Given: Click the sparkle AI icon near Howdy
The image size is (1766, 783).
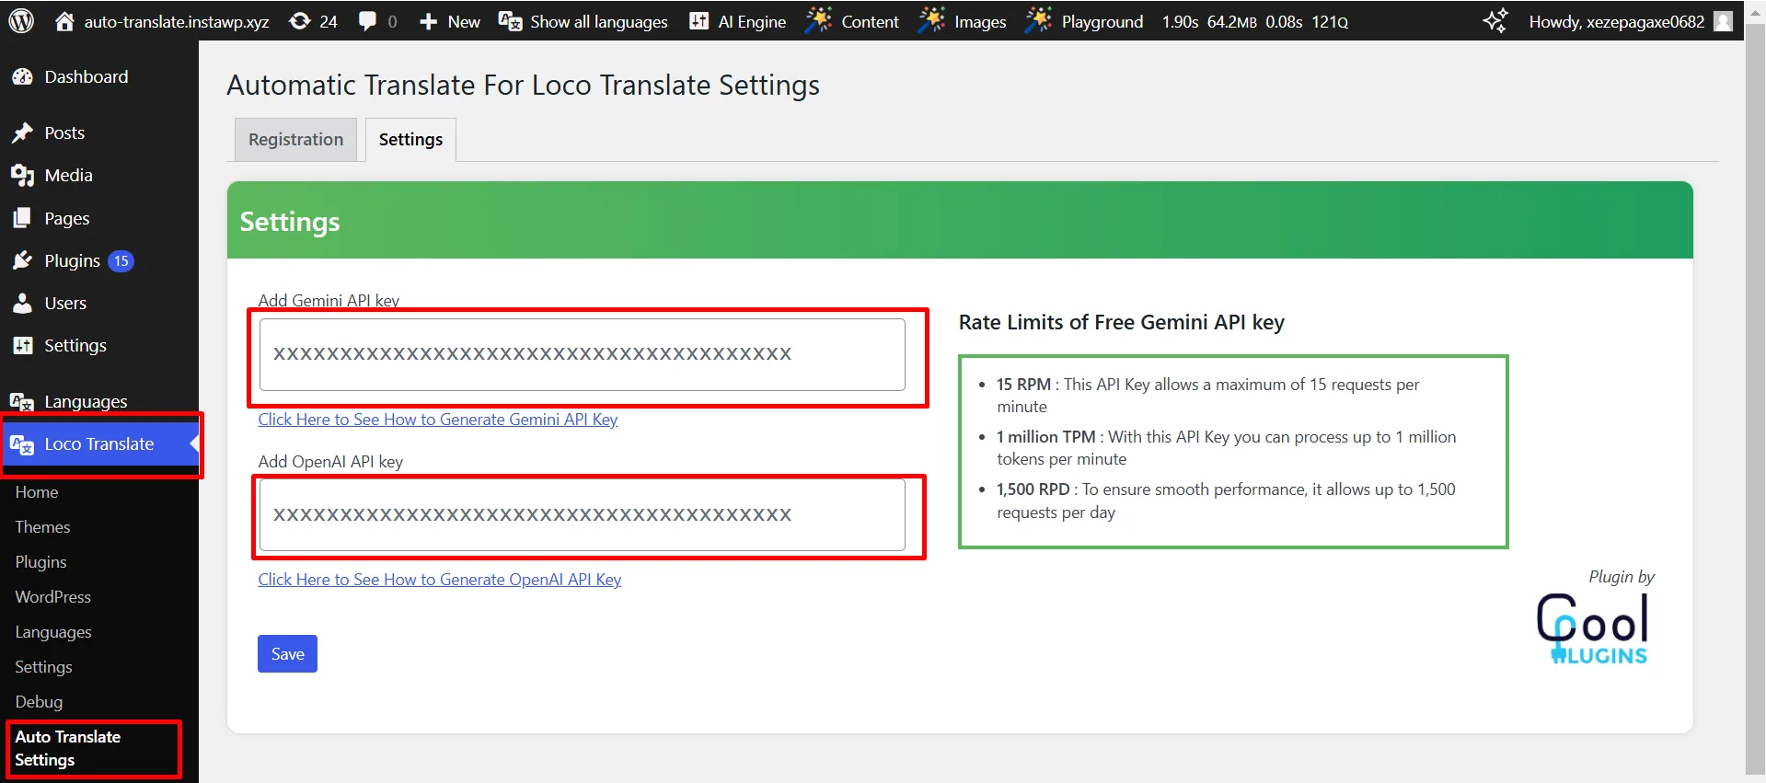Looking at the screenshot, I should [x=1495, y=21].
